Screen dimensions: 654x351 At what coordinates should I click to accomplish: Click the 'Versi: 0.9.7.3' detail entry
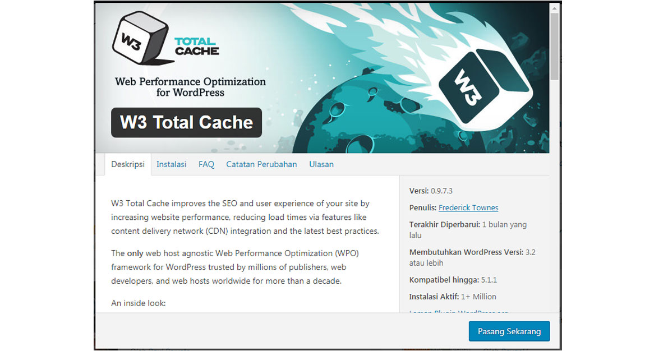click(432, 191)
